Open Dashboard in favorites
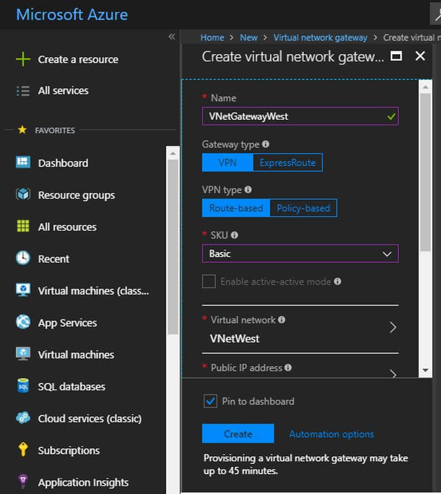441x494 pixels. (x=63, y=163)
